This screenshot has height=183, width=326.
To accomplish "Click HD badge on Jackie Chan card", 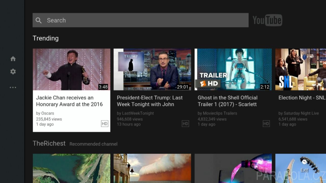I will (105, 124).
